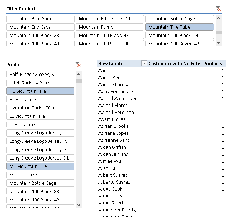The height and width of the screenshot is (217, 229).
Task: Select the Abby Fernandez row label
Action: (x=116, y=92)
